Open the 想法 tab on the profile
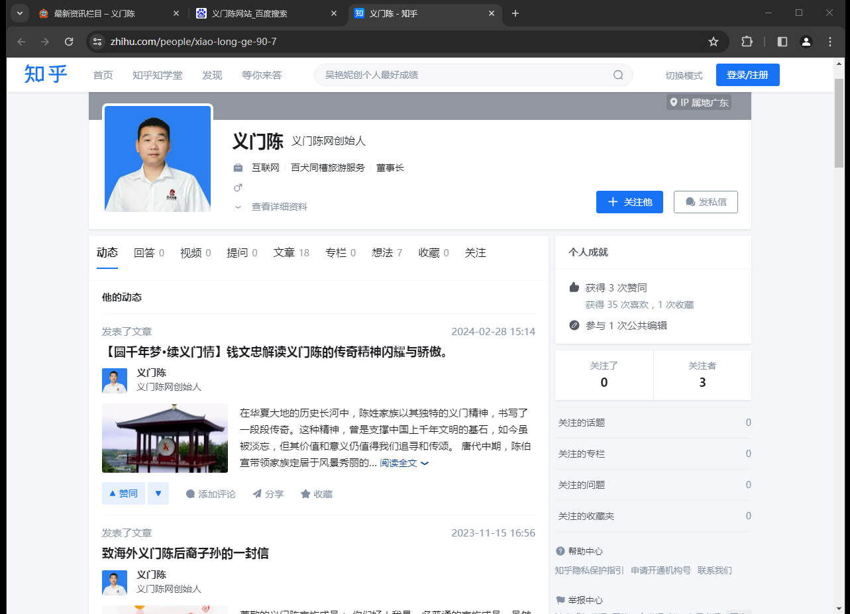850x614 pixels. 382,253
